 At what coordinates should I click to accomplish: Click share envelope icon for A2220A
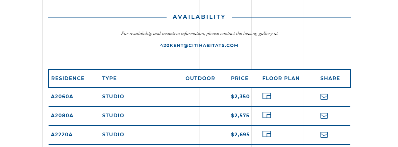click(324, 135)
